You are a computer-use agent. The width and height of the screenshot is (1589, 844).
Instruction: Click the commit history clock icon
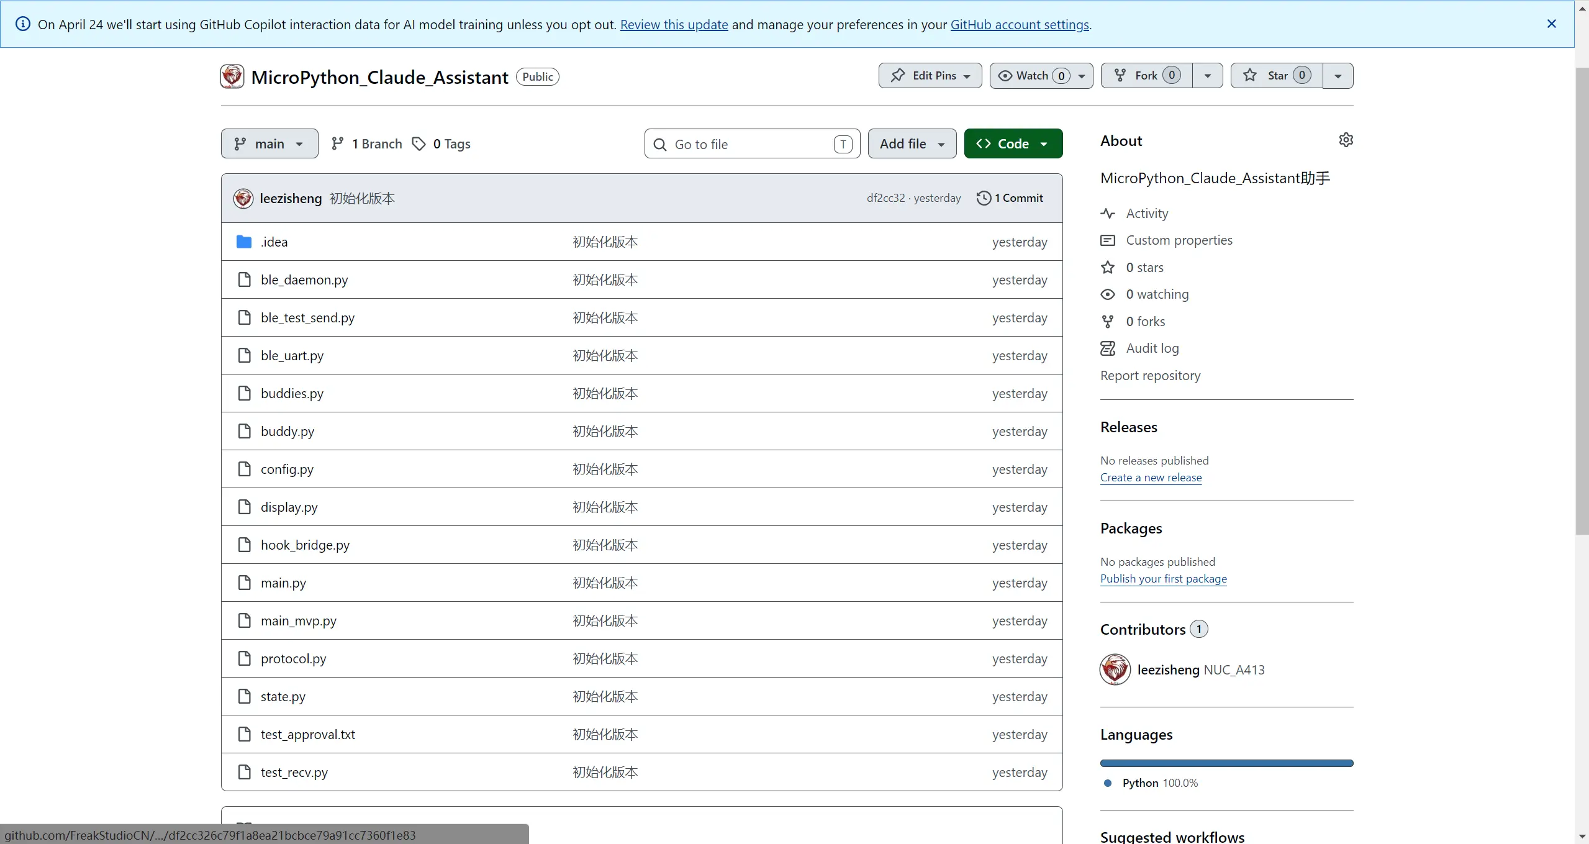[x=984, y=198]
